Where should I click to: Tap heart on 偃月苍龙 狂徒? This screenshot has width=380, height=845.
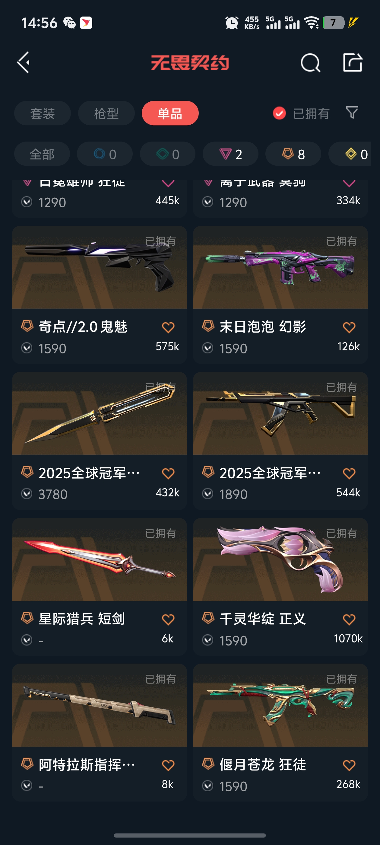(349, 765)
